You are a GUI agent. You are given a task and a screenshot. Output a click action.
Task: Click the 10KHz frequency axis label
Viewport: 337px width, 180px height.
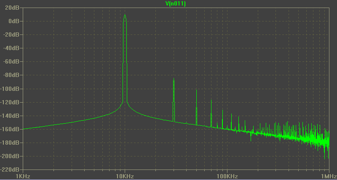(x=125, y=176)
